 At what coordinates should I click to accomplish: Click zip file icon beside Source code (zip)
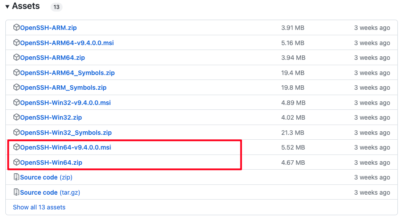tap(17, 177)
